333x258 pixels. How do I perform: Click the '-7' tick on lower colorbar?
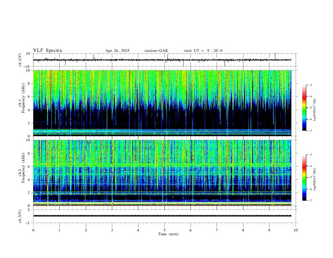[310, 200]
